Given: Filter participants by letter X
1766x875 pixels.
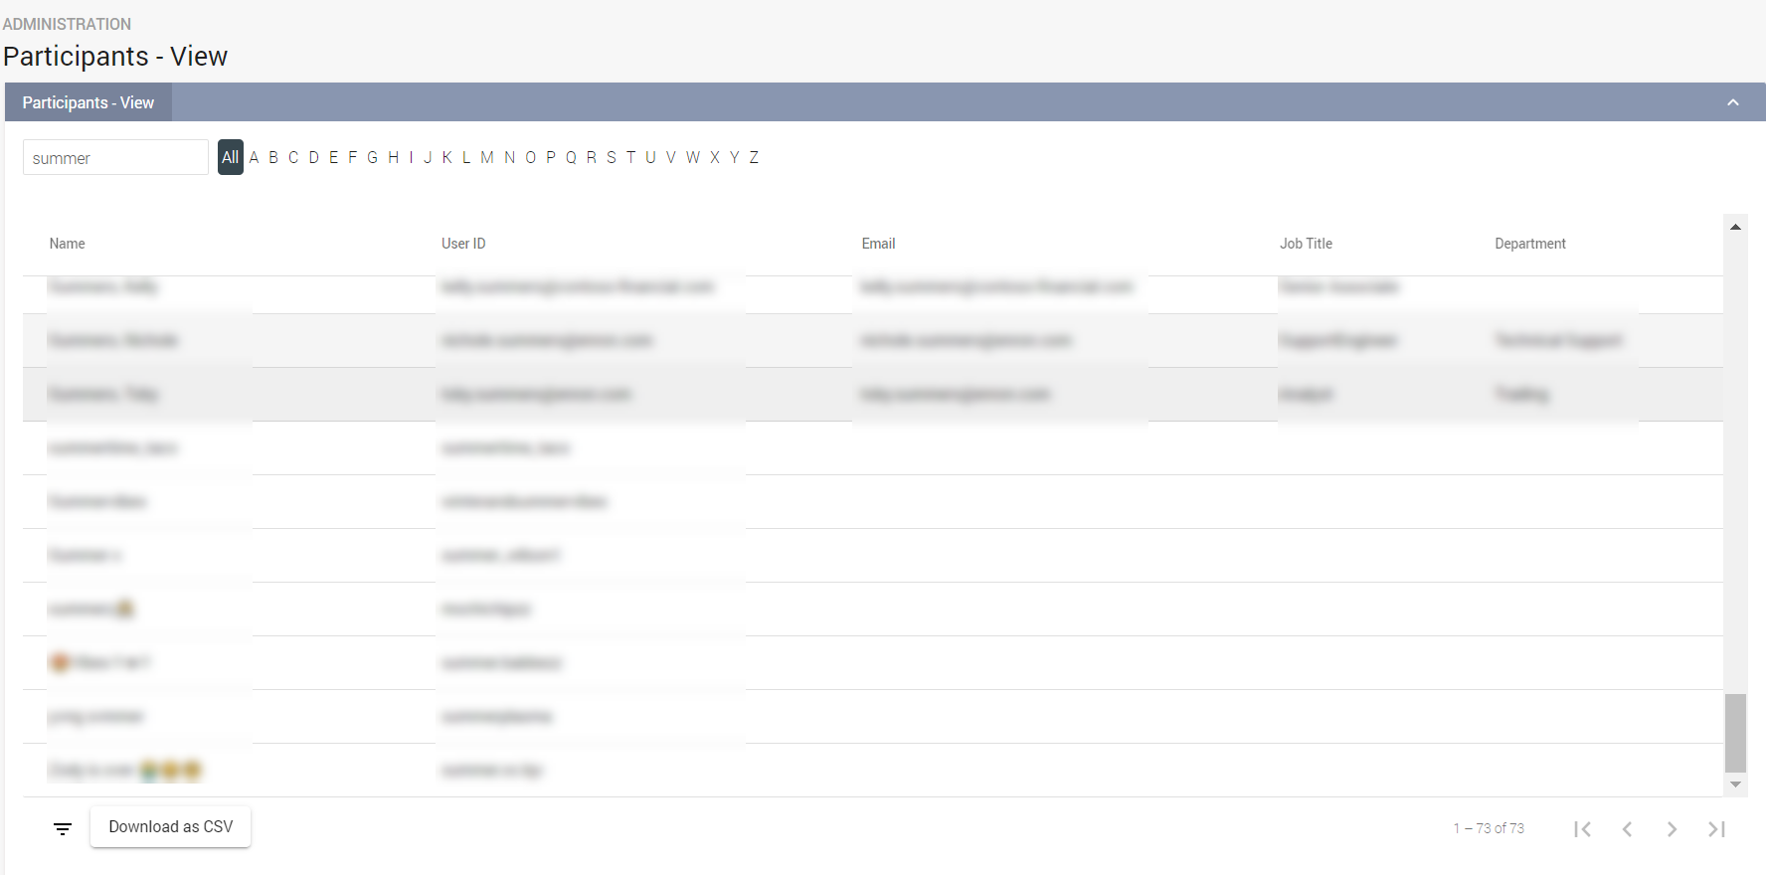Looking at the screenshot, I should pos(714,157).
